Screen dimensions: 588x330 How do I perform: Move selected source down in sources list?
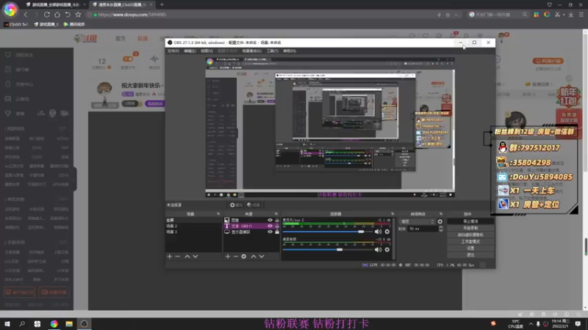(262, 257)
